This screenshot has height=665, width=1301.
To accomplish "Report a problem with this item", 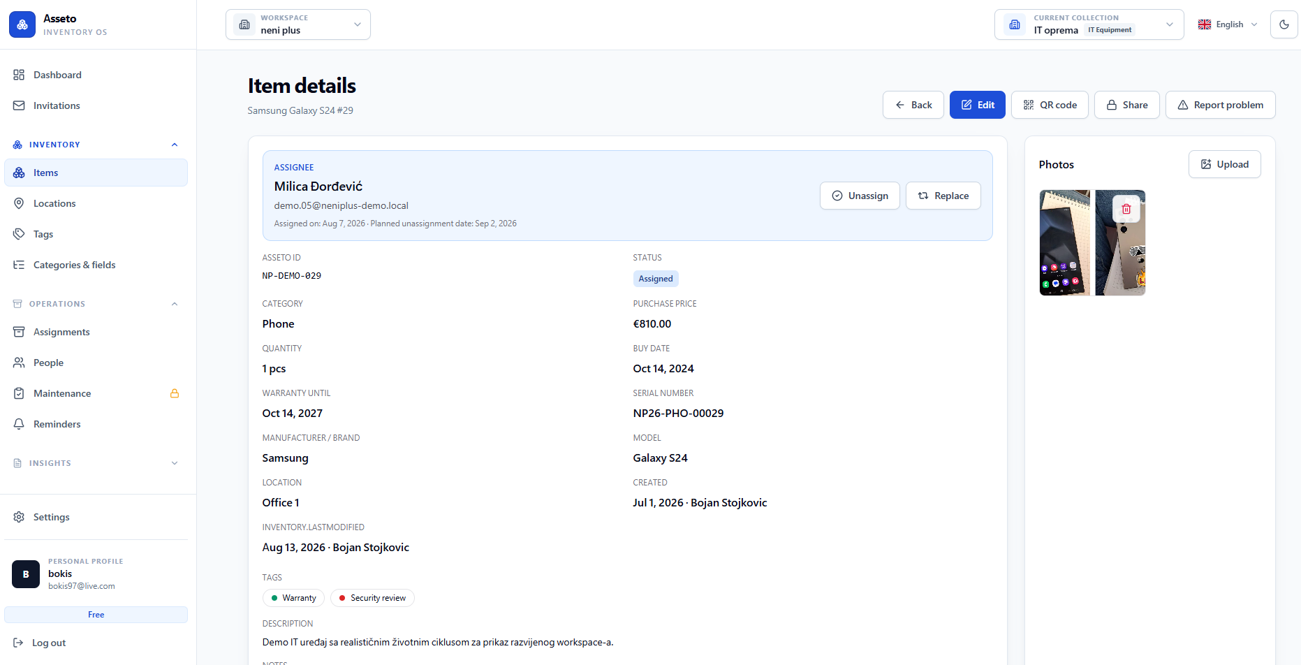I will click(x=1221, y=105).
